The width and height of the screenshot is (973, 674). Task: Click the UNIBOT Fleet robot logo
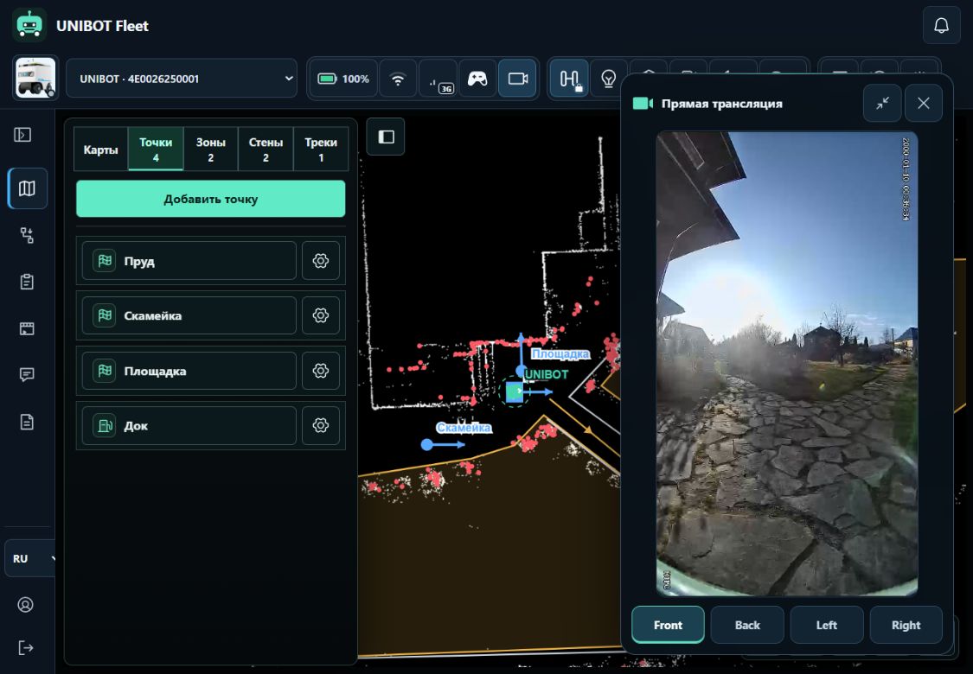click(29, 25)
